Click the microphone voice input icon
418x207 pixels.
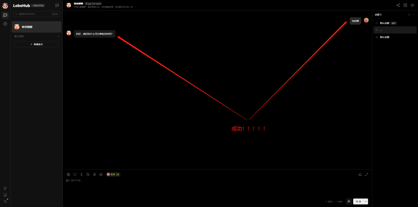pyautogui.click(x=94, y=174)
